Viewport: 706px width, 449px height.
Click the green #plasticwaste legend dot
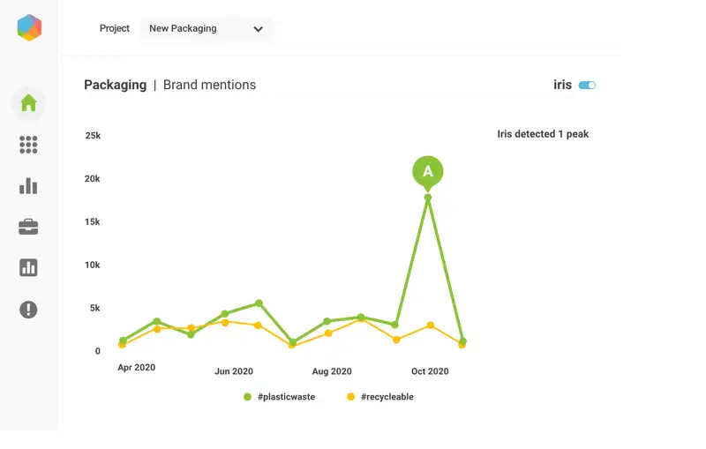248,397
